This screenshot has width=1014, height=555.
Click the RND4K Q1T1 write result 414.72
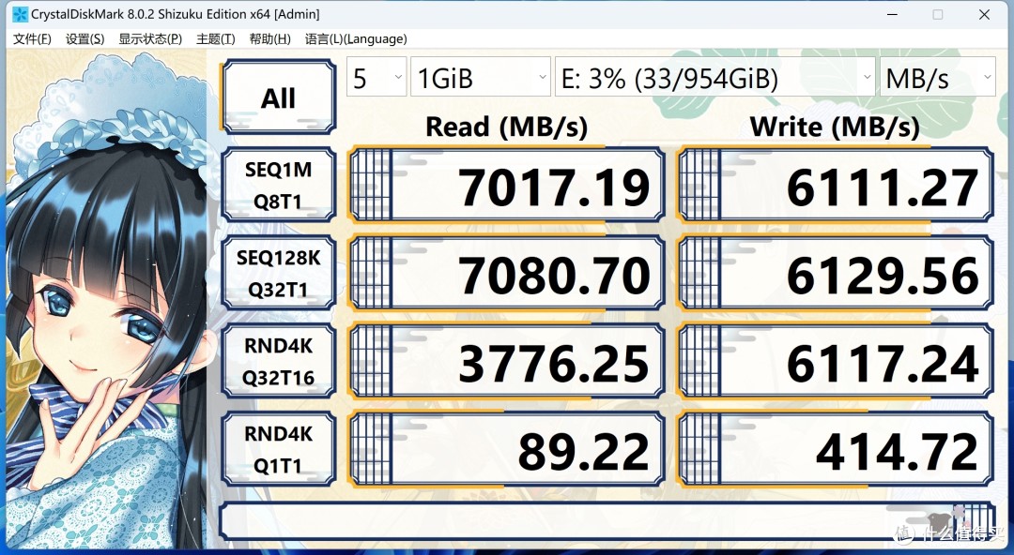click(836, 449)
